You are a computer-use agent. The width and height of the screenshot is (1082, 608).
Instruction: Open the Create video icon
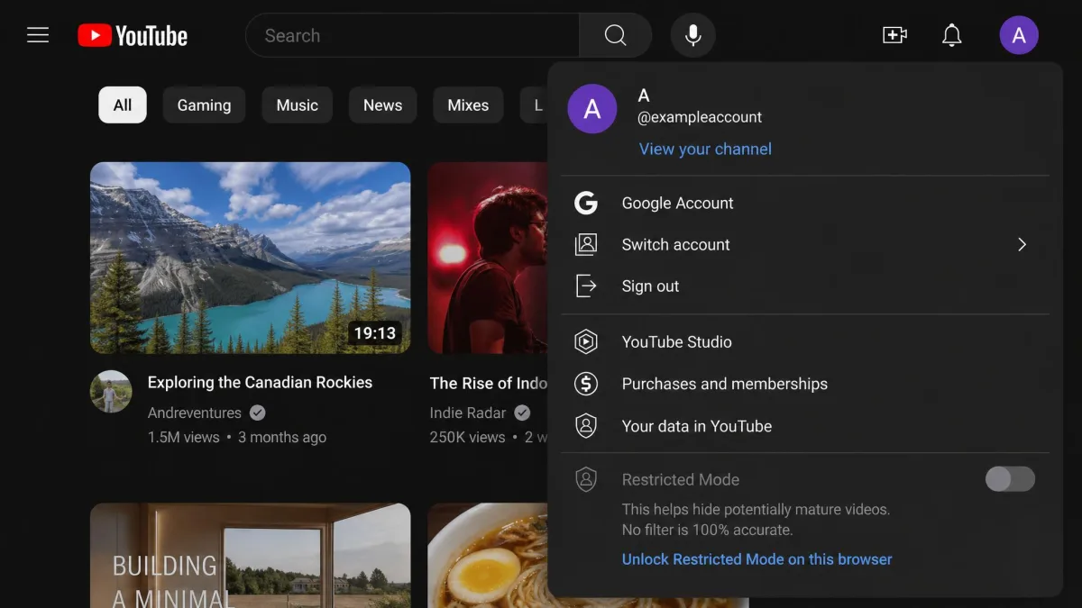pyautogui.click(x=894, y=35)
